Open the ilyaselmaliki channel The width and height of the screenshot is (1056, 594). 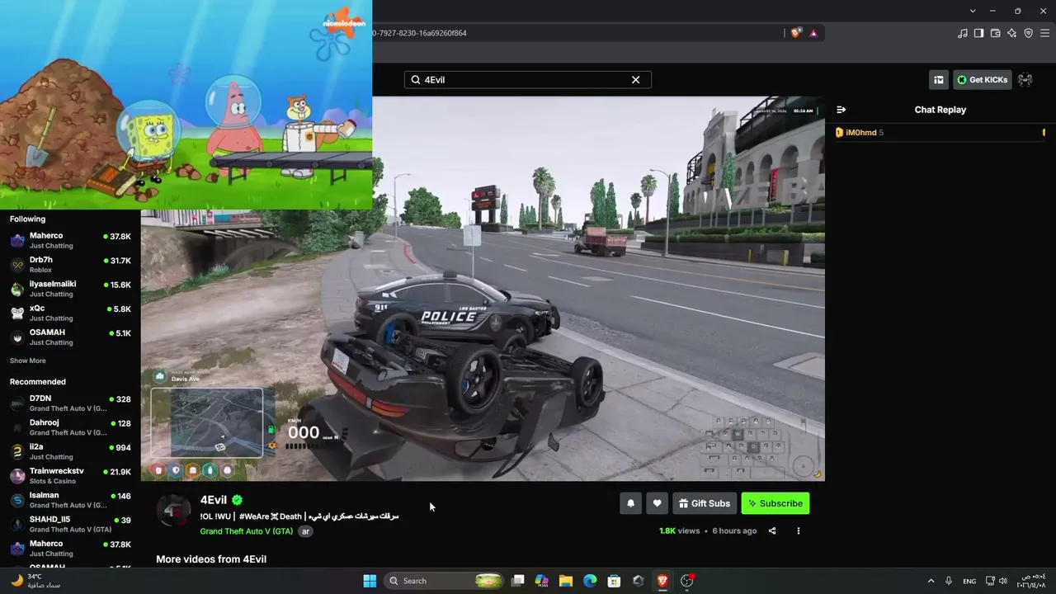pos(70,289)
